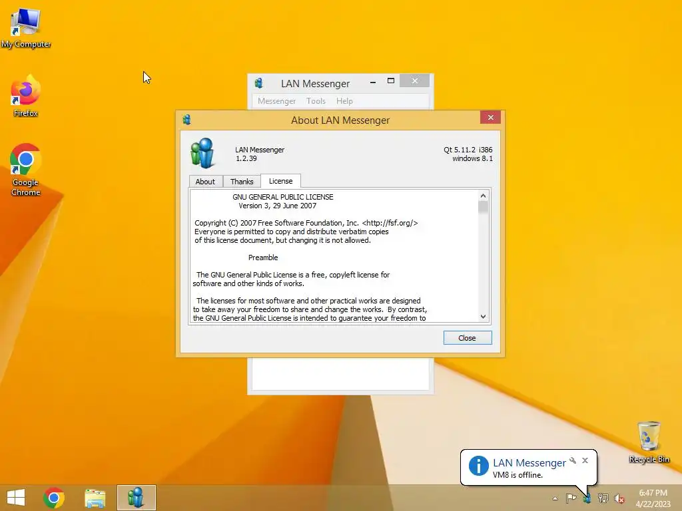Viewport: 682px width, 511px height.
Task: Click the Windows Start button
Action: click(16, 498)
